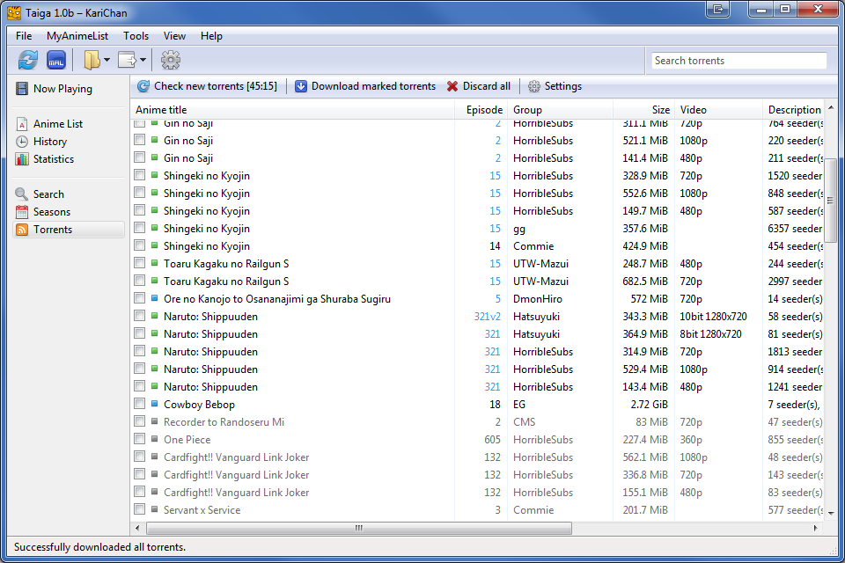Check the Gin no Saji 480p torrent box

tap(140, 157)
